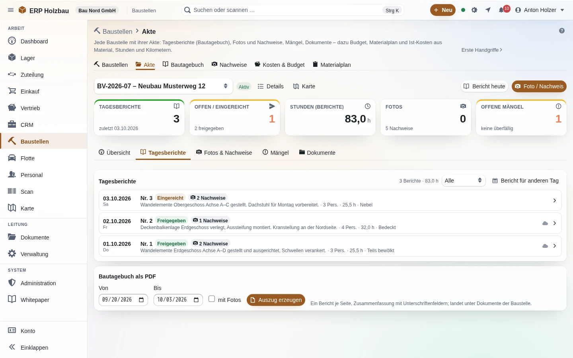
Task: Open Details for the Baustelle
Action: click(x=271, y=86)
